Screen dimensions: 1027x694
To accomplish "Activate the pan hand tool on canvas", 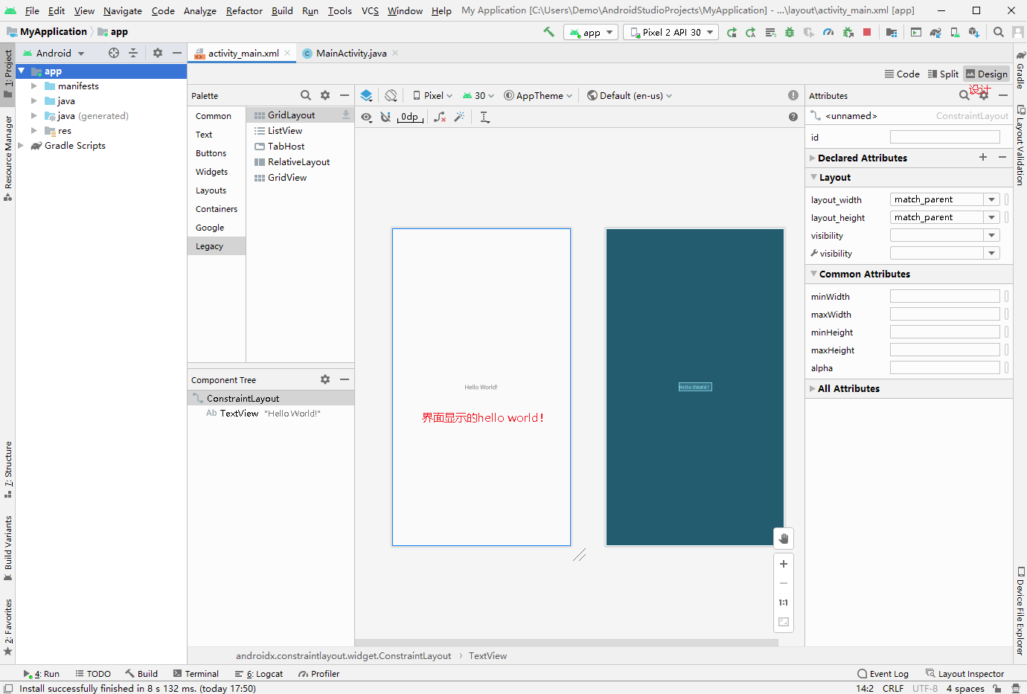I will (x=784, y=538).
